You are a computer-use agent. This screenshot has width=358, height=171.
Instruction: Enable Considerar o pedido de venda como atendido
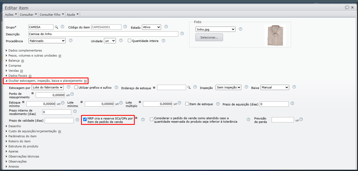pos(151,119)
